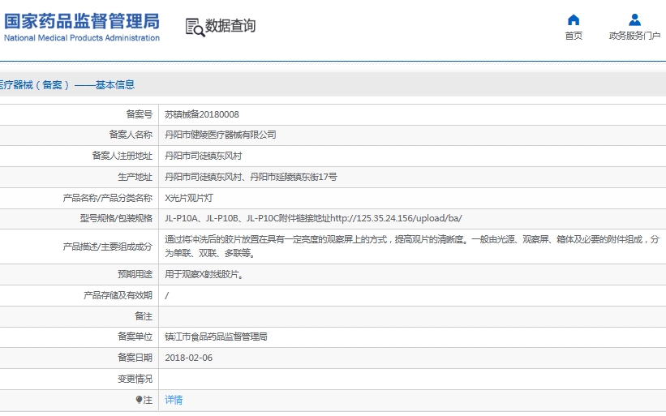
Task: Open the 政务服务门户 link
Action: point(634,36)
